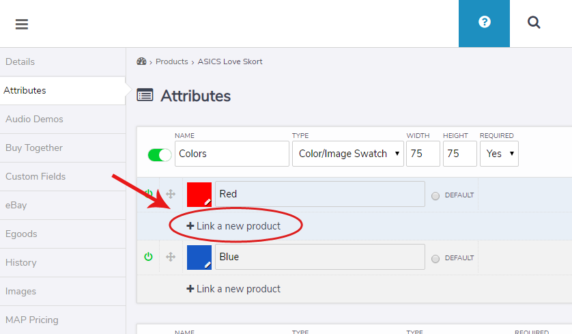Click the Attributes list icon beside heading
This screenshot has height=334, width=572.
pyautogui.click(x=145, y=95)
